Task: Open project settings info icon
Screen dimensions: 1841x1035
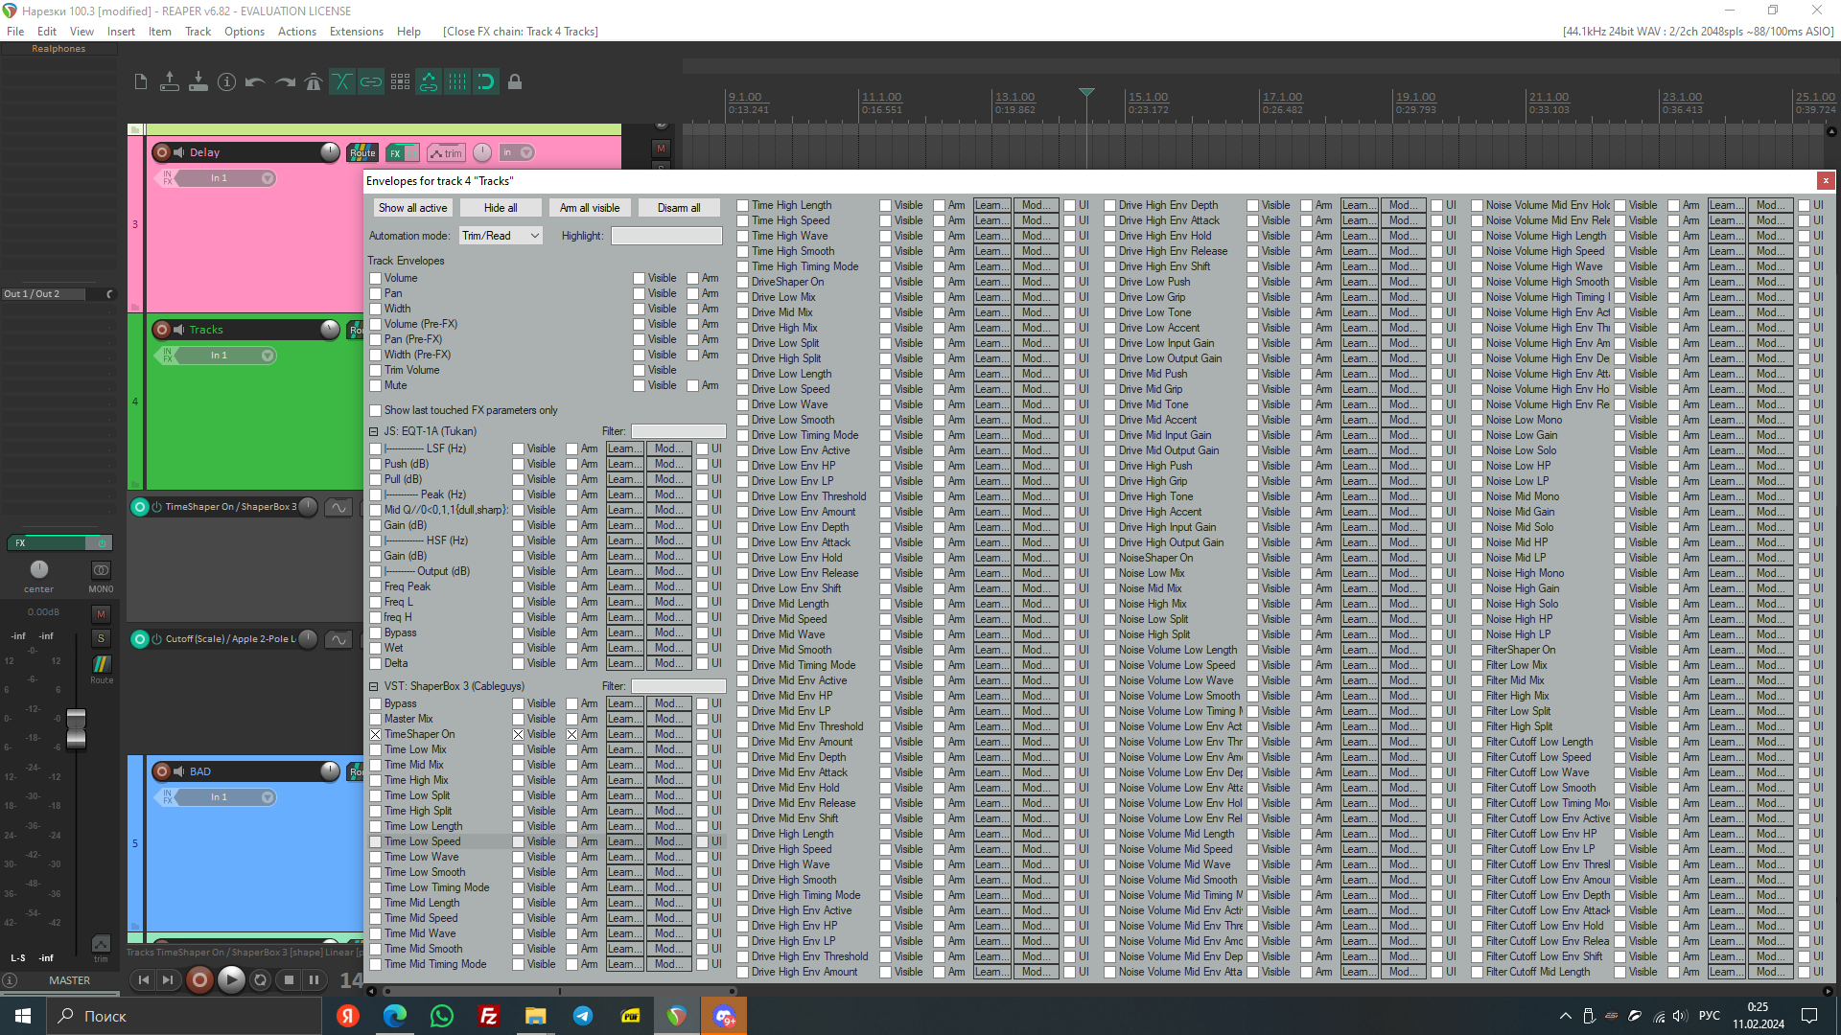Action: tap(226, 82)
